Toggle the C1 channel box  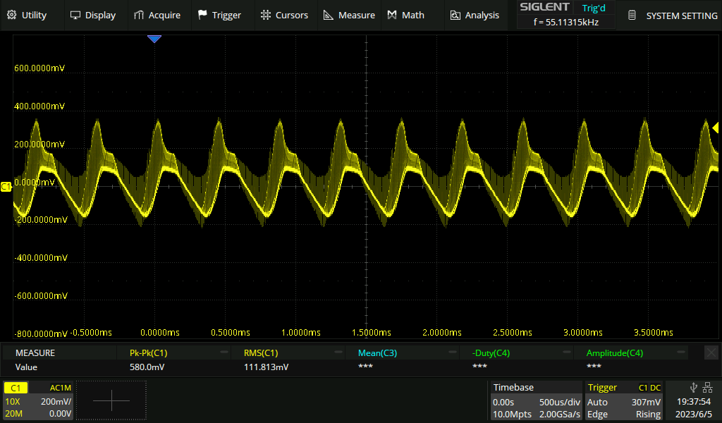(x=37, y=400)
